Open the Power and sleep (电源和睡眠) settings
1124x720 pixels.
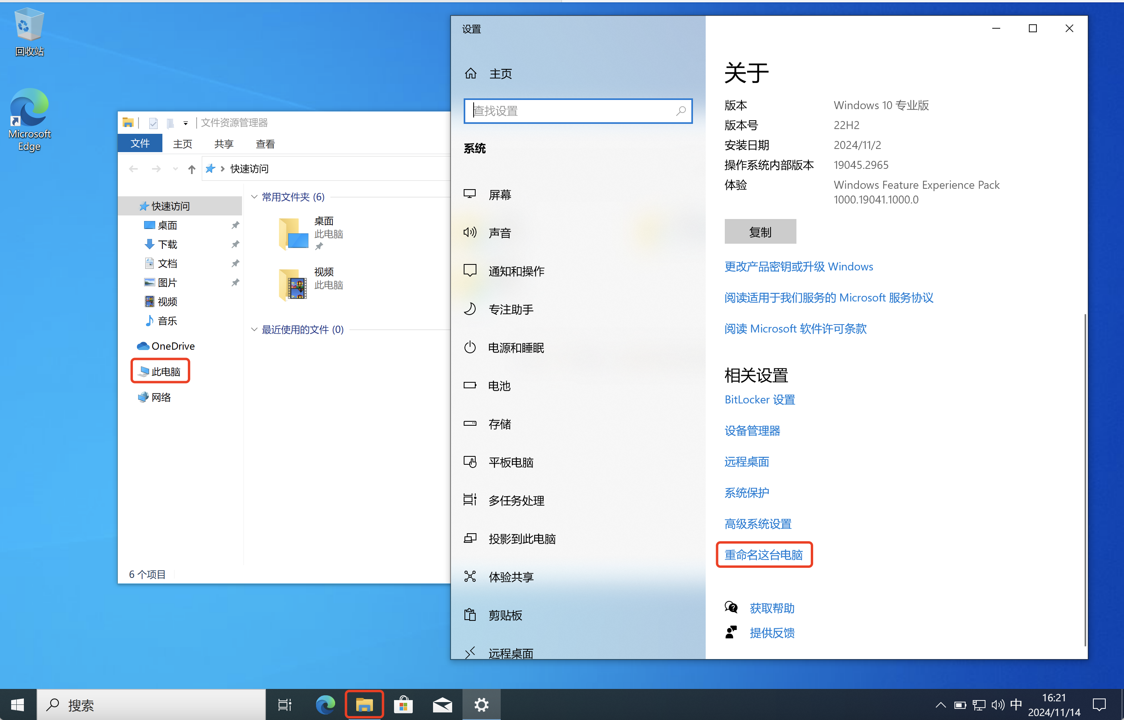tap(515, 348)
